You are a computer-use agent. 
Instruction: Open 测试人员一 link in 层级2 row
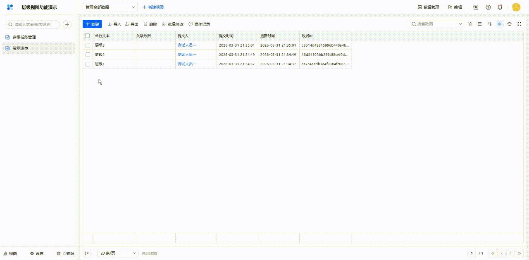click(x=187, y=54)
